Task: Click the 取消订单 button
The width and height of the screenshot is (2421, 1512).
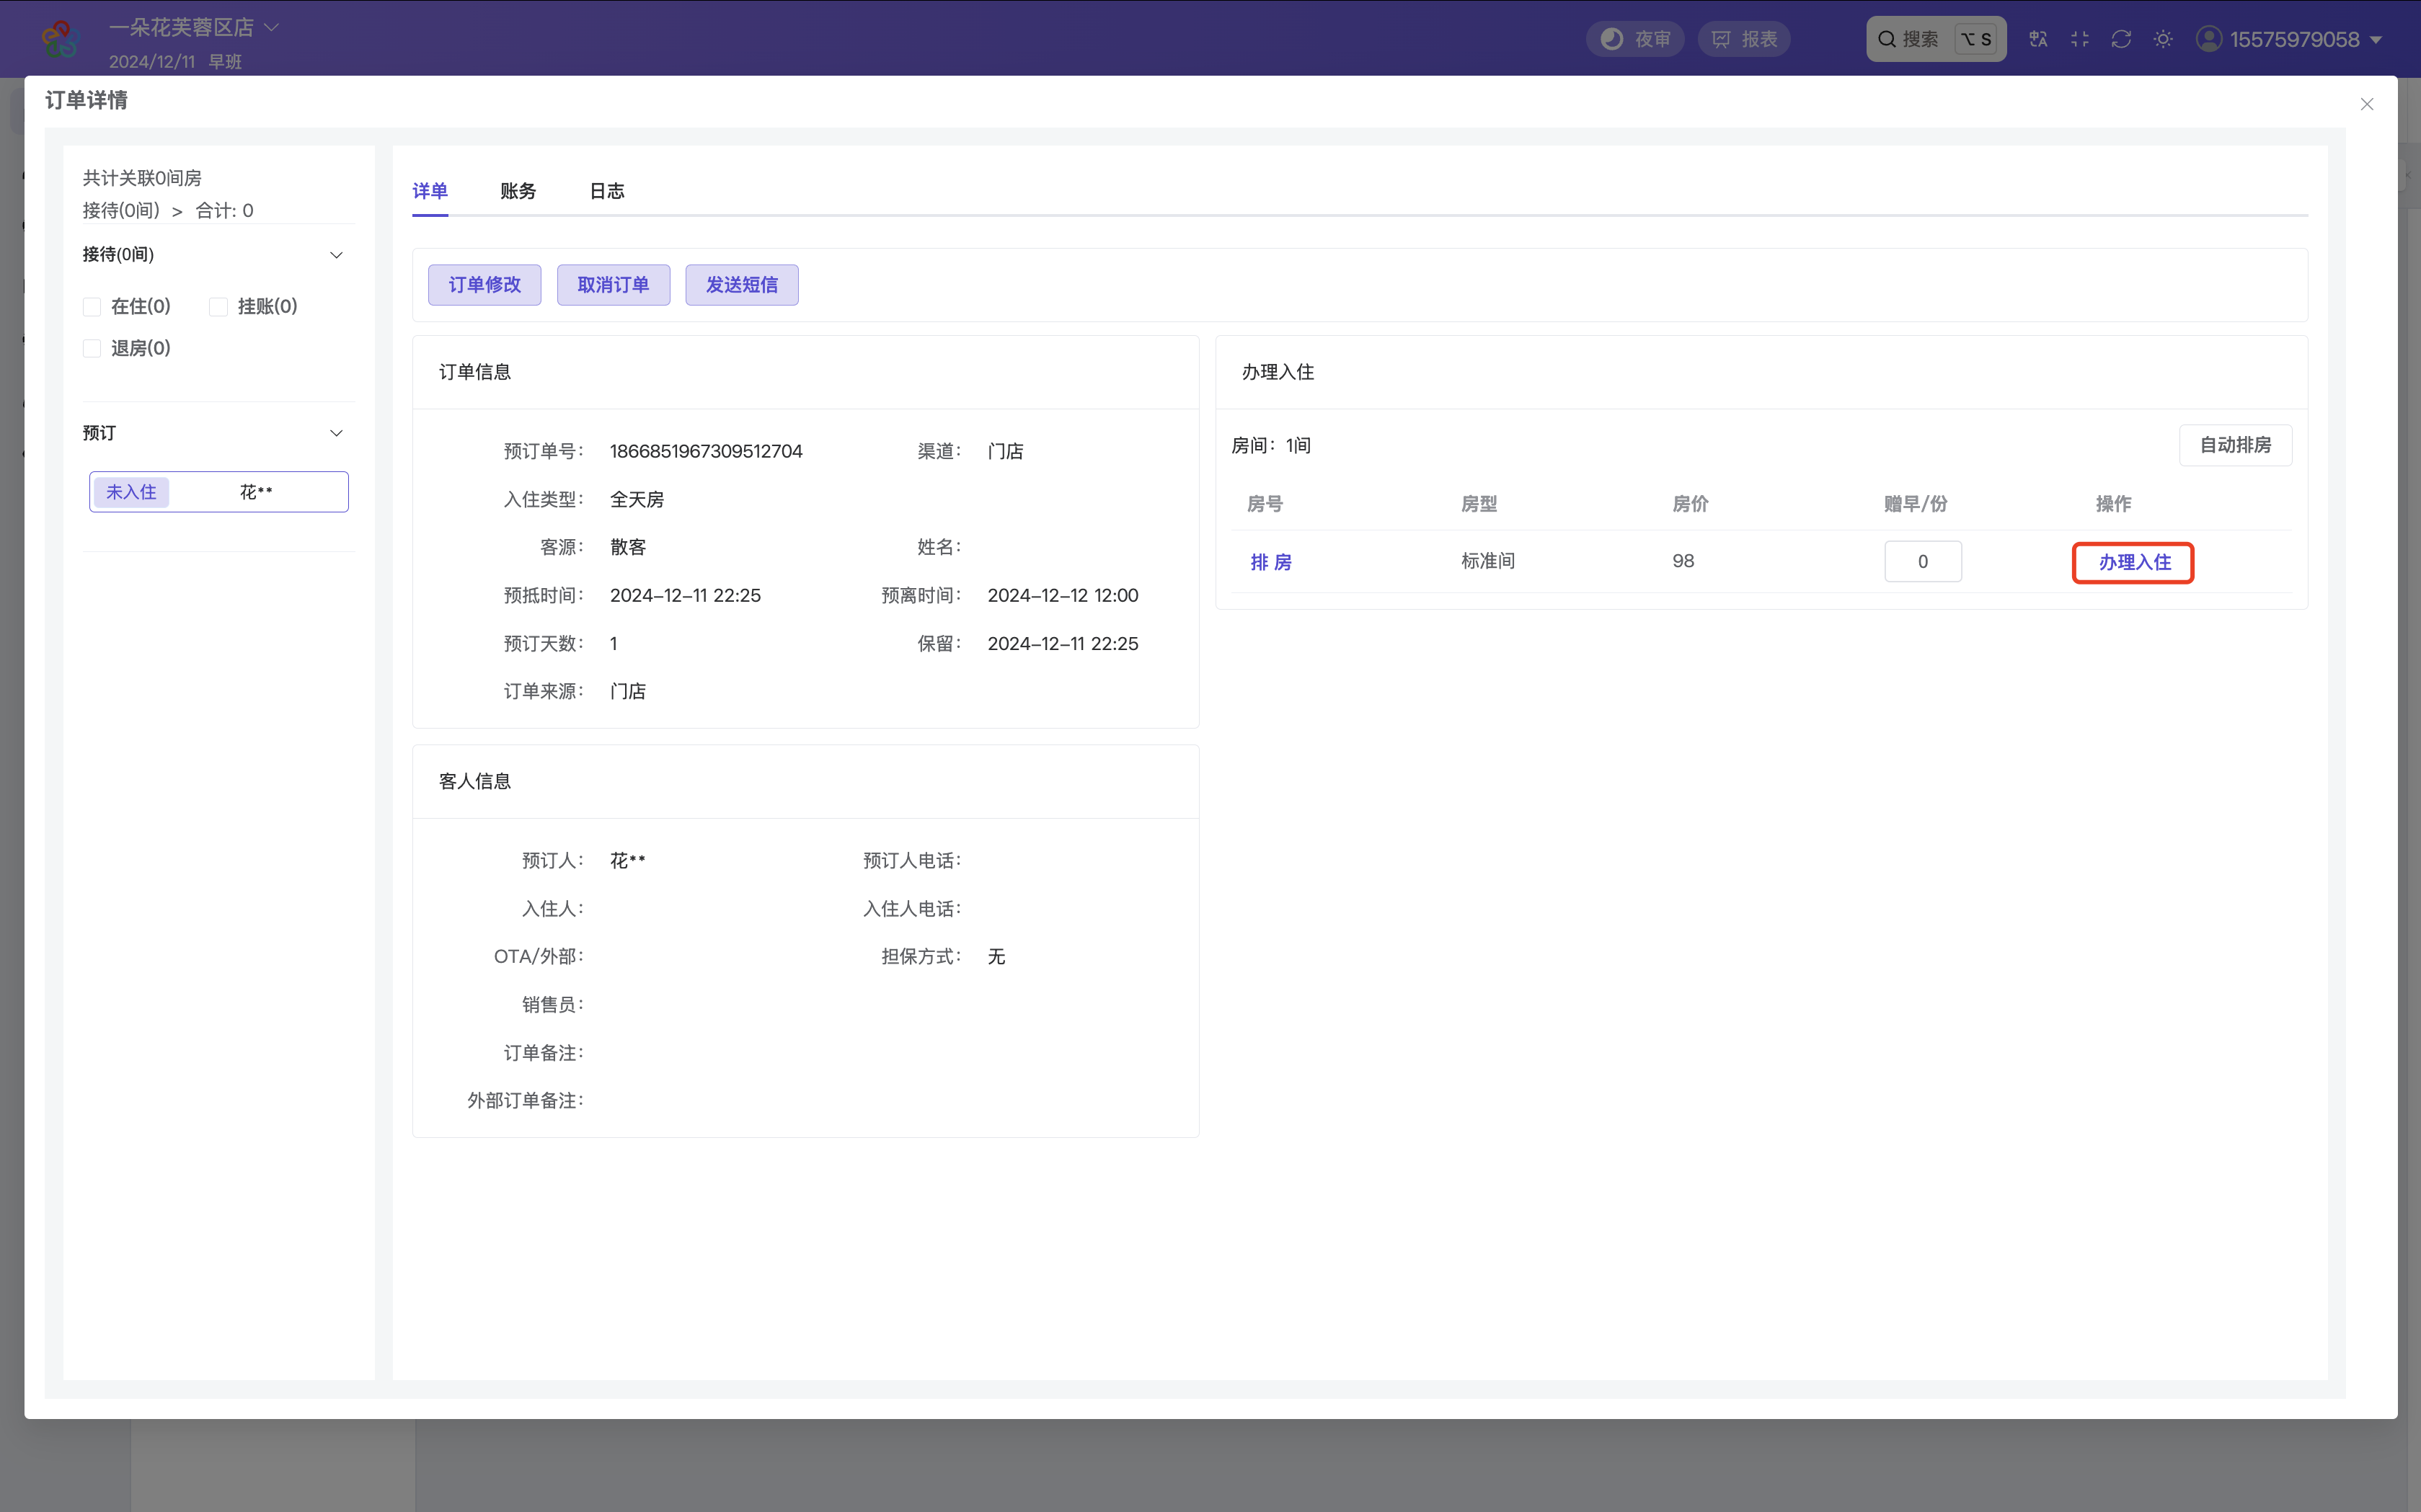Action: [614, 285]
